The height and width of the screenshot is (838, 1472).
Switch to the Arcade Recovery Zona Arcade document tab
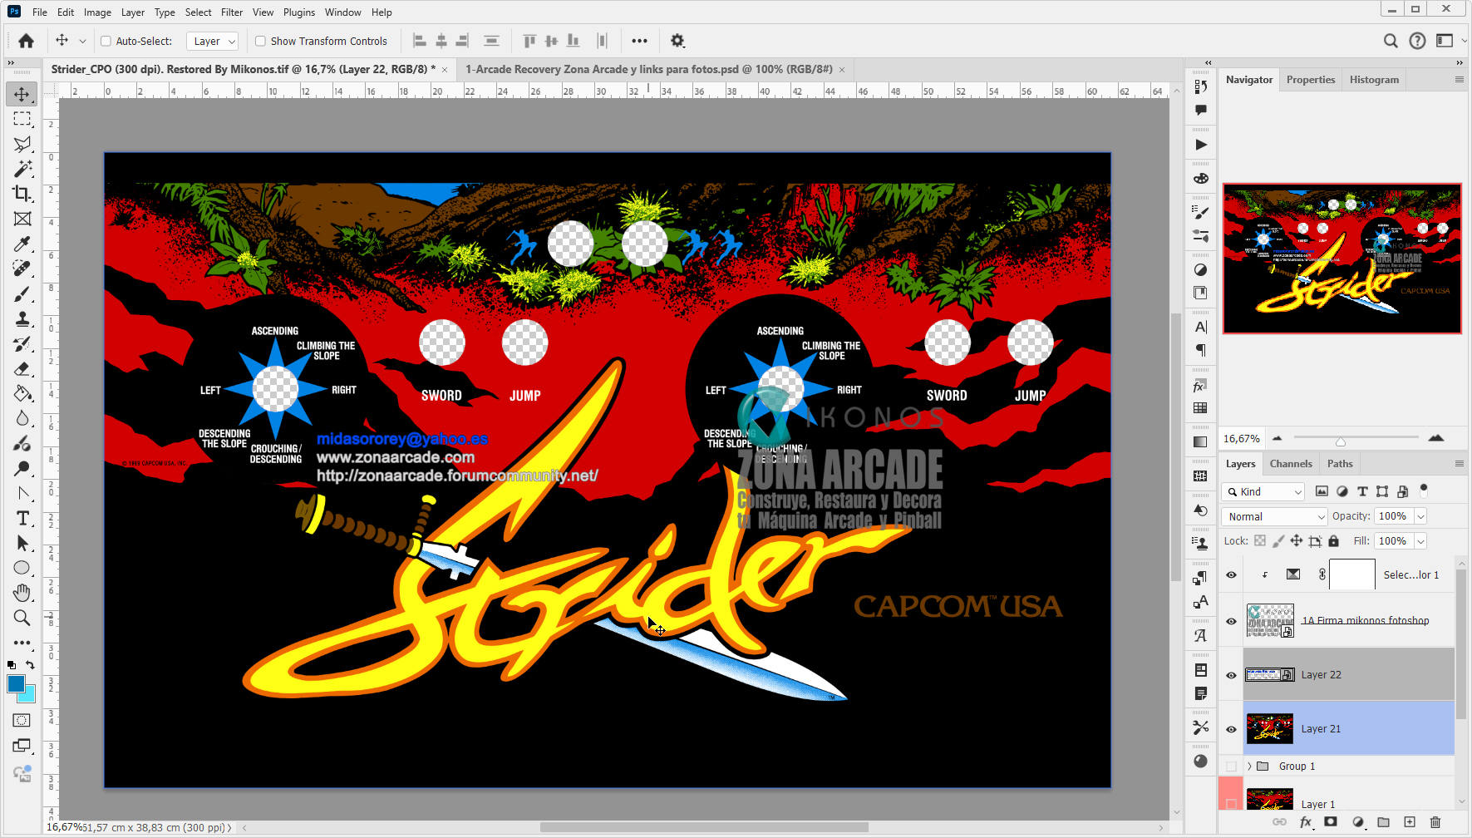648,69
